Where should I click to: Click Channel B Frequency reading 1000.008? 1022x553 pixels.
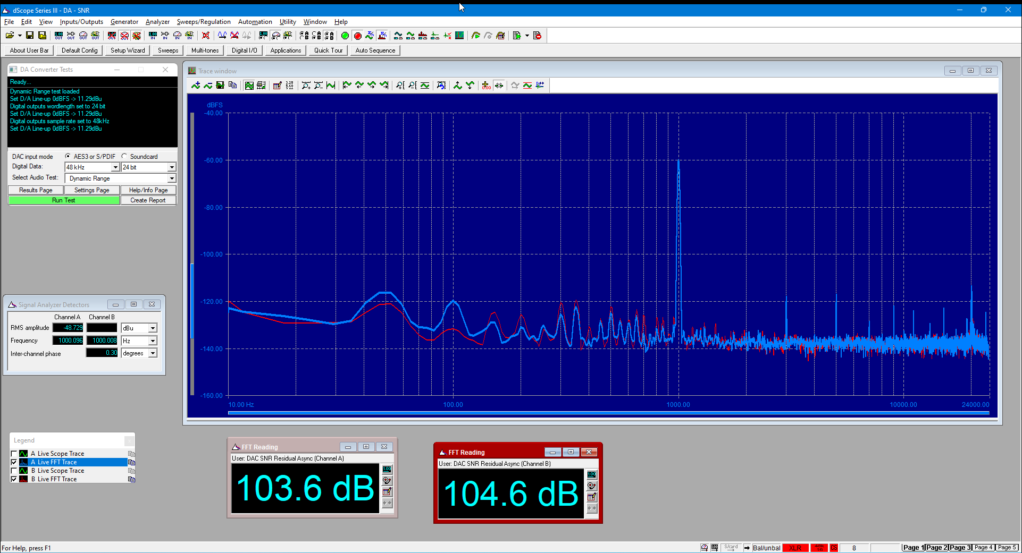click(102, 341)
